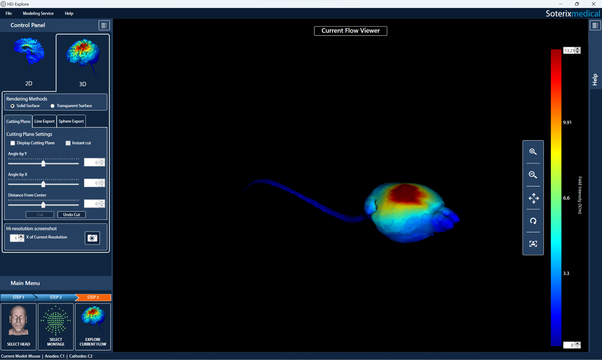Click 'Anodes: C1' status text
602x360 pixels.
pos(55,356)
